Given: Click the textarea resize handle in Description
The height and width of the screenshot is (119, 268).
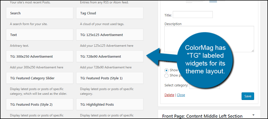Looking at the screenshot, I should click(253, 50).
